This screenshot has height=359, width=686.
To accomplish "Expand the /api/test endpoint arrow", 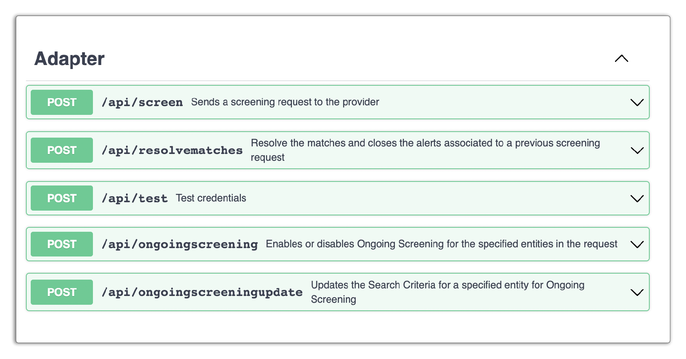I will pyautogui.click(x=637, y=198).
